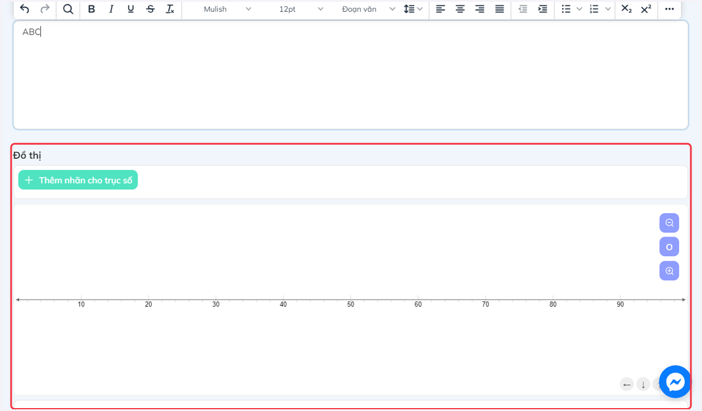This screenshot has width=702, height=411.
Task: Decrease paragraph indent
Action: point(523,9)
